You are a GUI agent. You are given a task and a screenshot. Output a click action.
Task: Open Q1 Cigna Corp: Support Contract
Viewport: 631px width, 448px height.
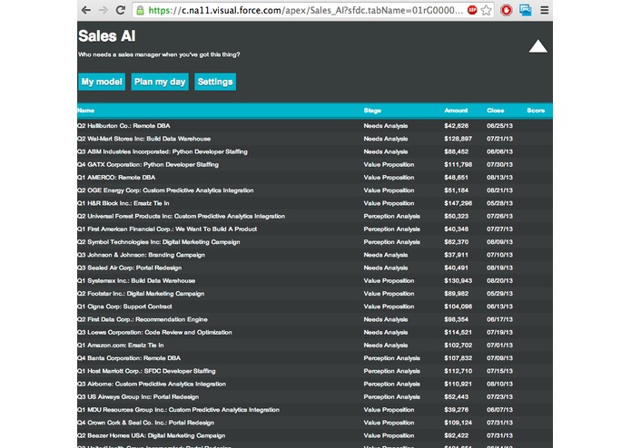click(124, 307)
